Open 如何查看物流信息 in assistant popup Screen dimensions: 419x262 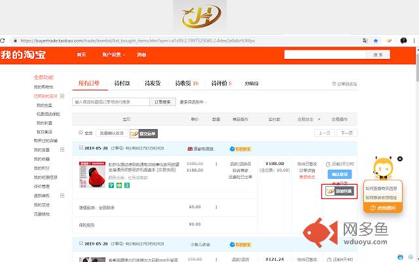[381, 189]
